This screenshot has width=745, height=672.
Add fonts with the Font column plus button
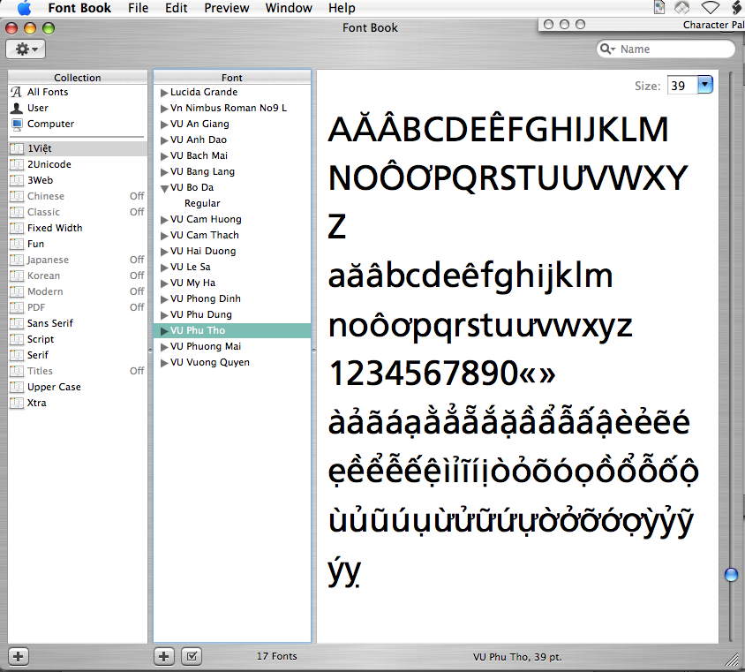164,657
